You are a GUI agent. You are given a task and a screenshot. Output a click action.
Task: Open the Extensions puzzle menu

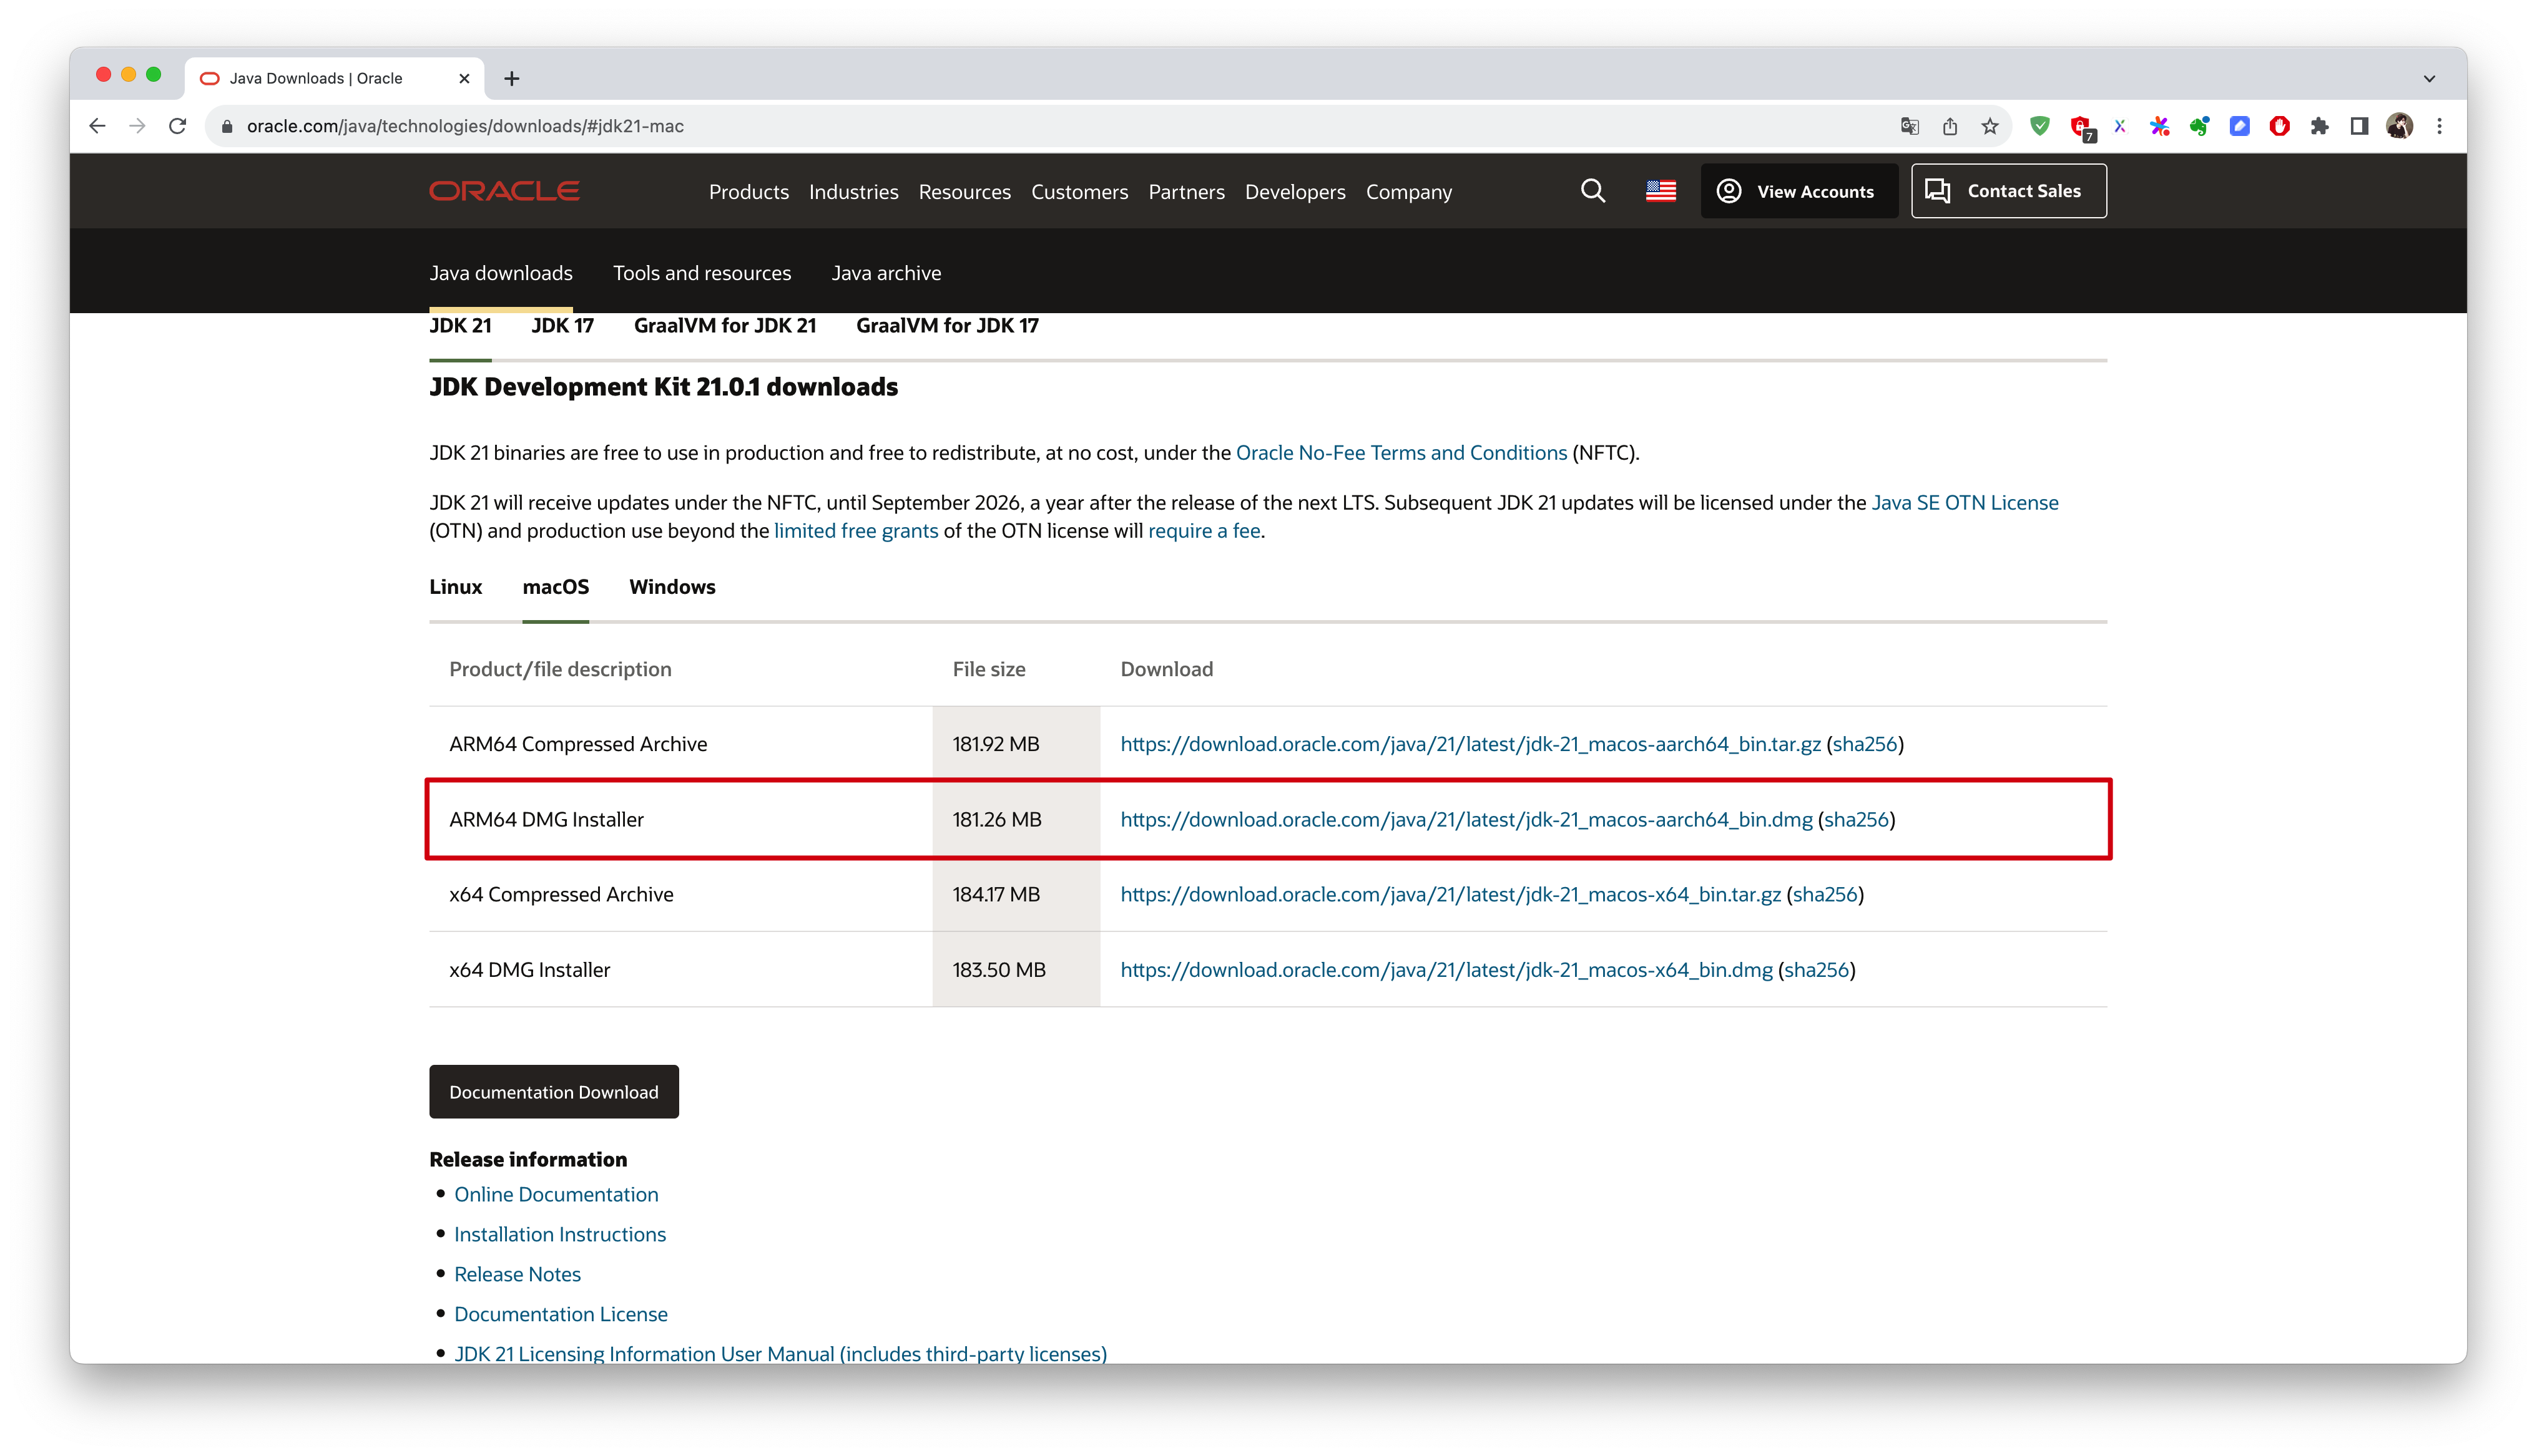[x=2320, y=126]
